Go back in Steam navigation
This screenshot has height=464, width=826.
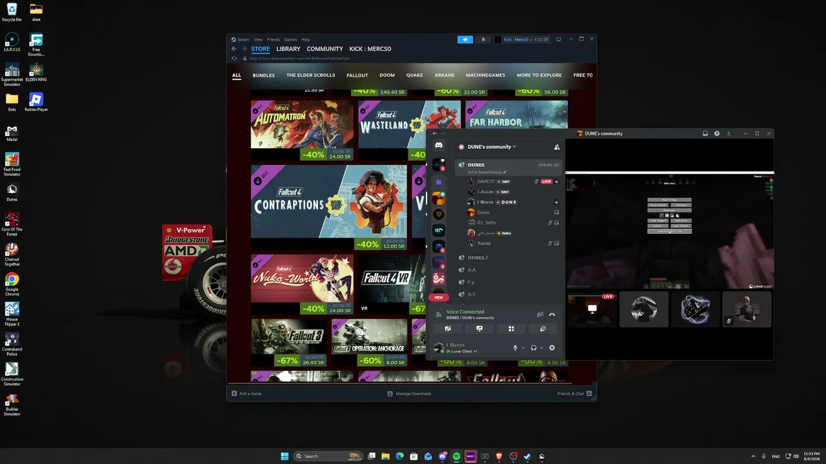pyautogui.click(x=234, y=49)
